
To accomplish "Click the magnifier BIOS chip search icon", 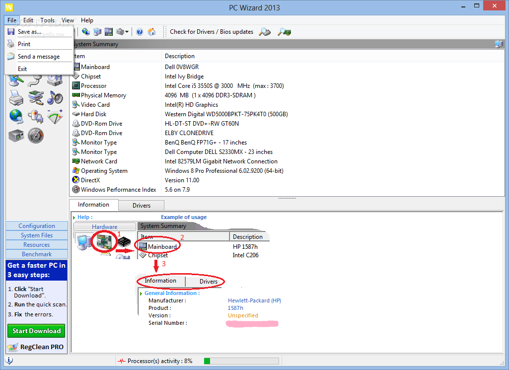I will (x=284, y=32).
